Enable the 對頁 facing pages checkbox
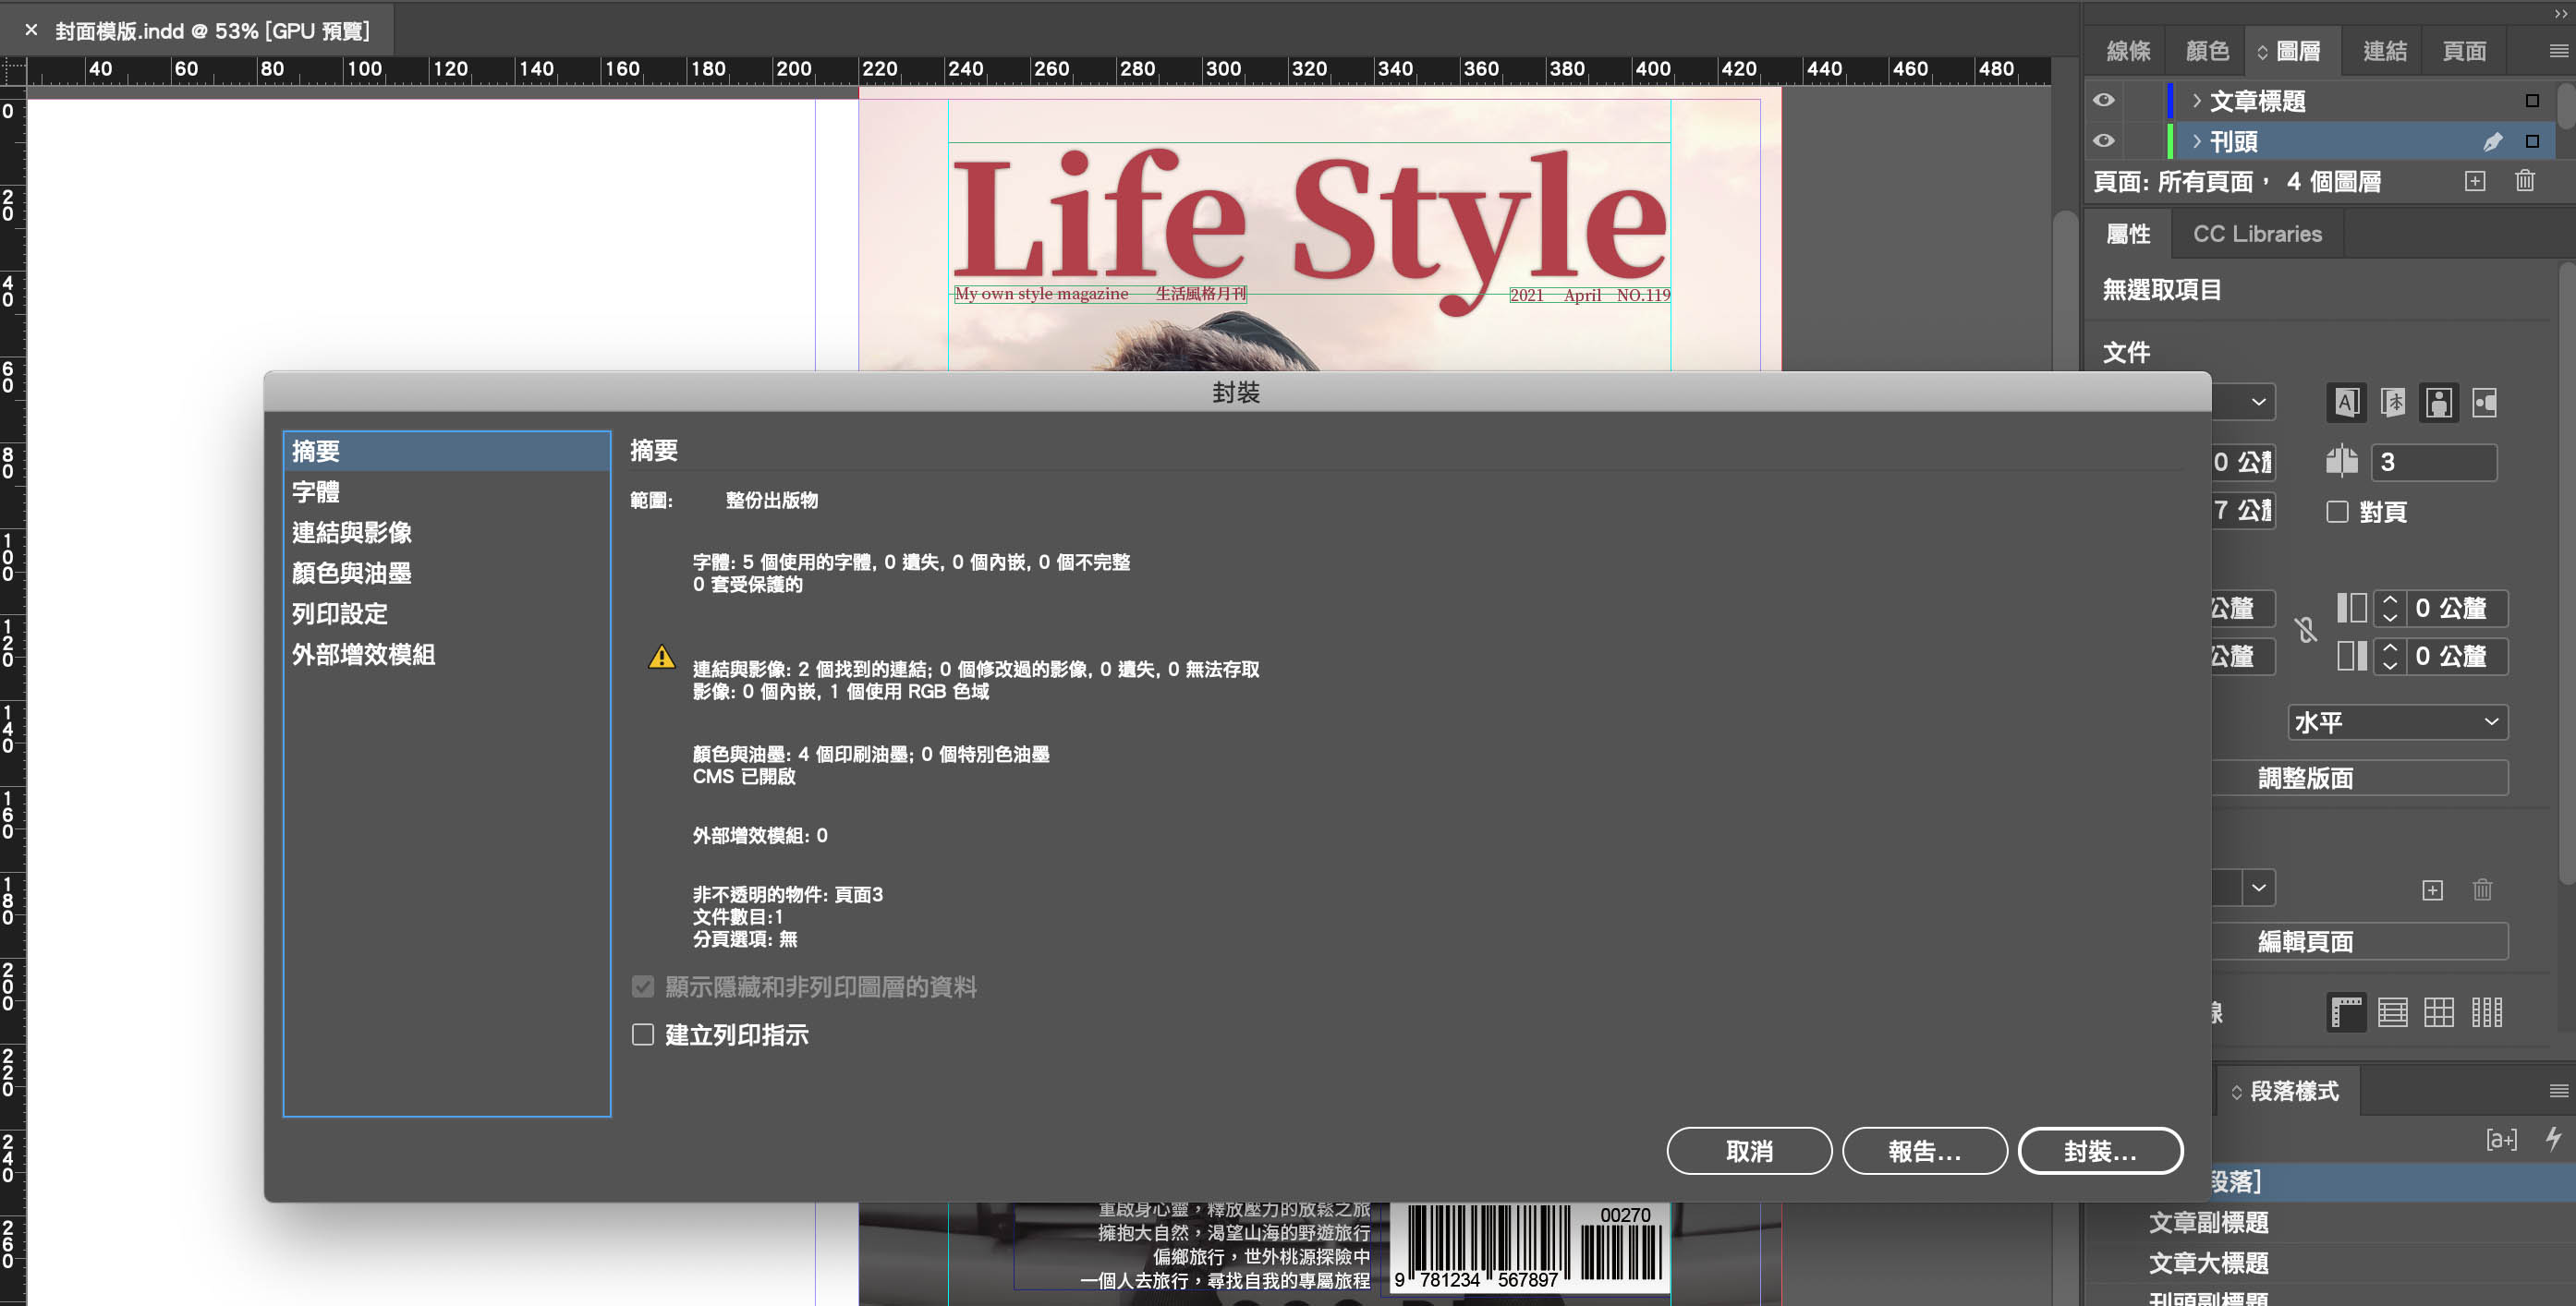Image resolution: width=2576 pixels, height=1306 pixels. [x=2337, y=512]
